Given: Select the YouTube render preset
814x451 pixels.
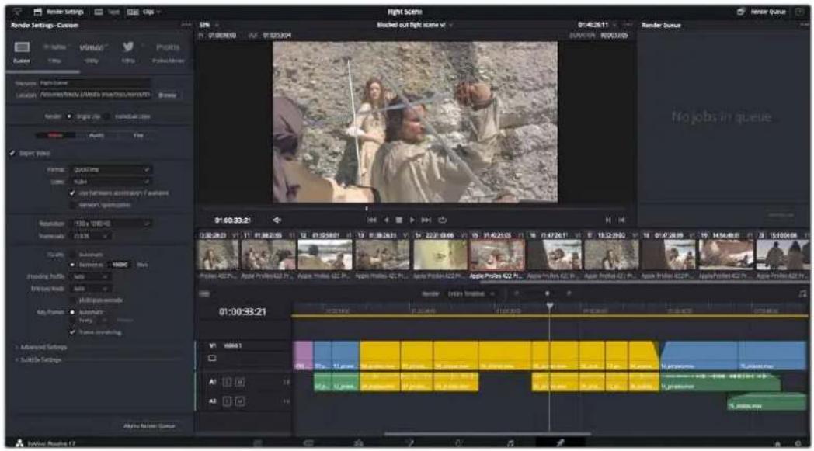Looking at the screenshot, I should (x=54, y=53).
